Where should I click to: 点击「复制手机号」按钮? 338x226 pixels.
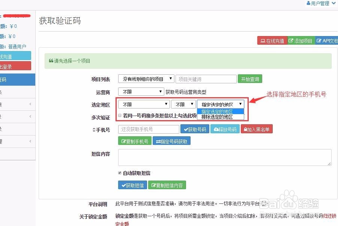click(135, 141)
